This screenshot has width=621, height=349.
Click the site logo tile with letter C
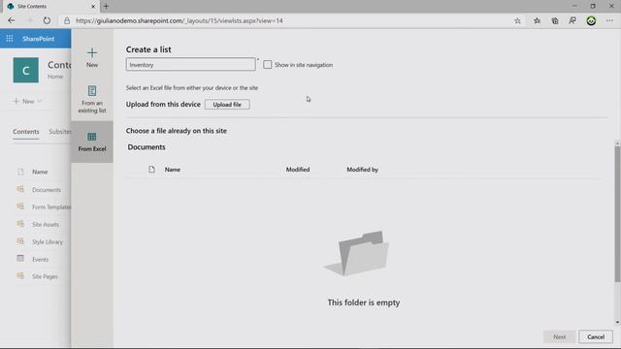(x=26, y=70)
